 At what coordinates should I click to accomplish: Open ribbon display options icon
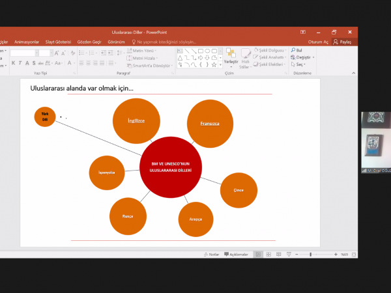coord(303,32)
